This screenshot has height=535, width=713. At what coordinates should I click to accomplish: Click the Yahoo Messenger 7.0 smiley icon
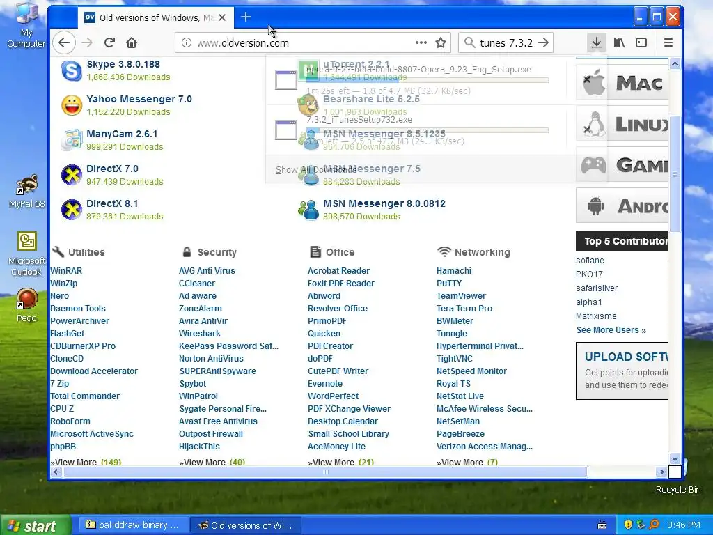tap(72, 106)
